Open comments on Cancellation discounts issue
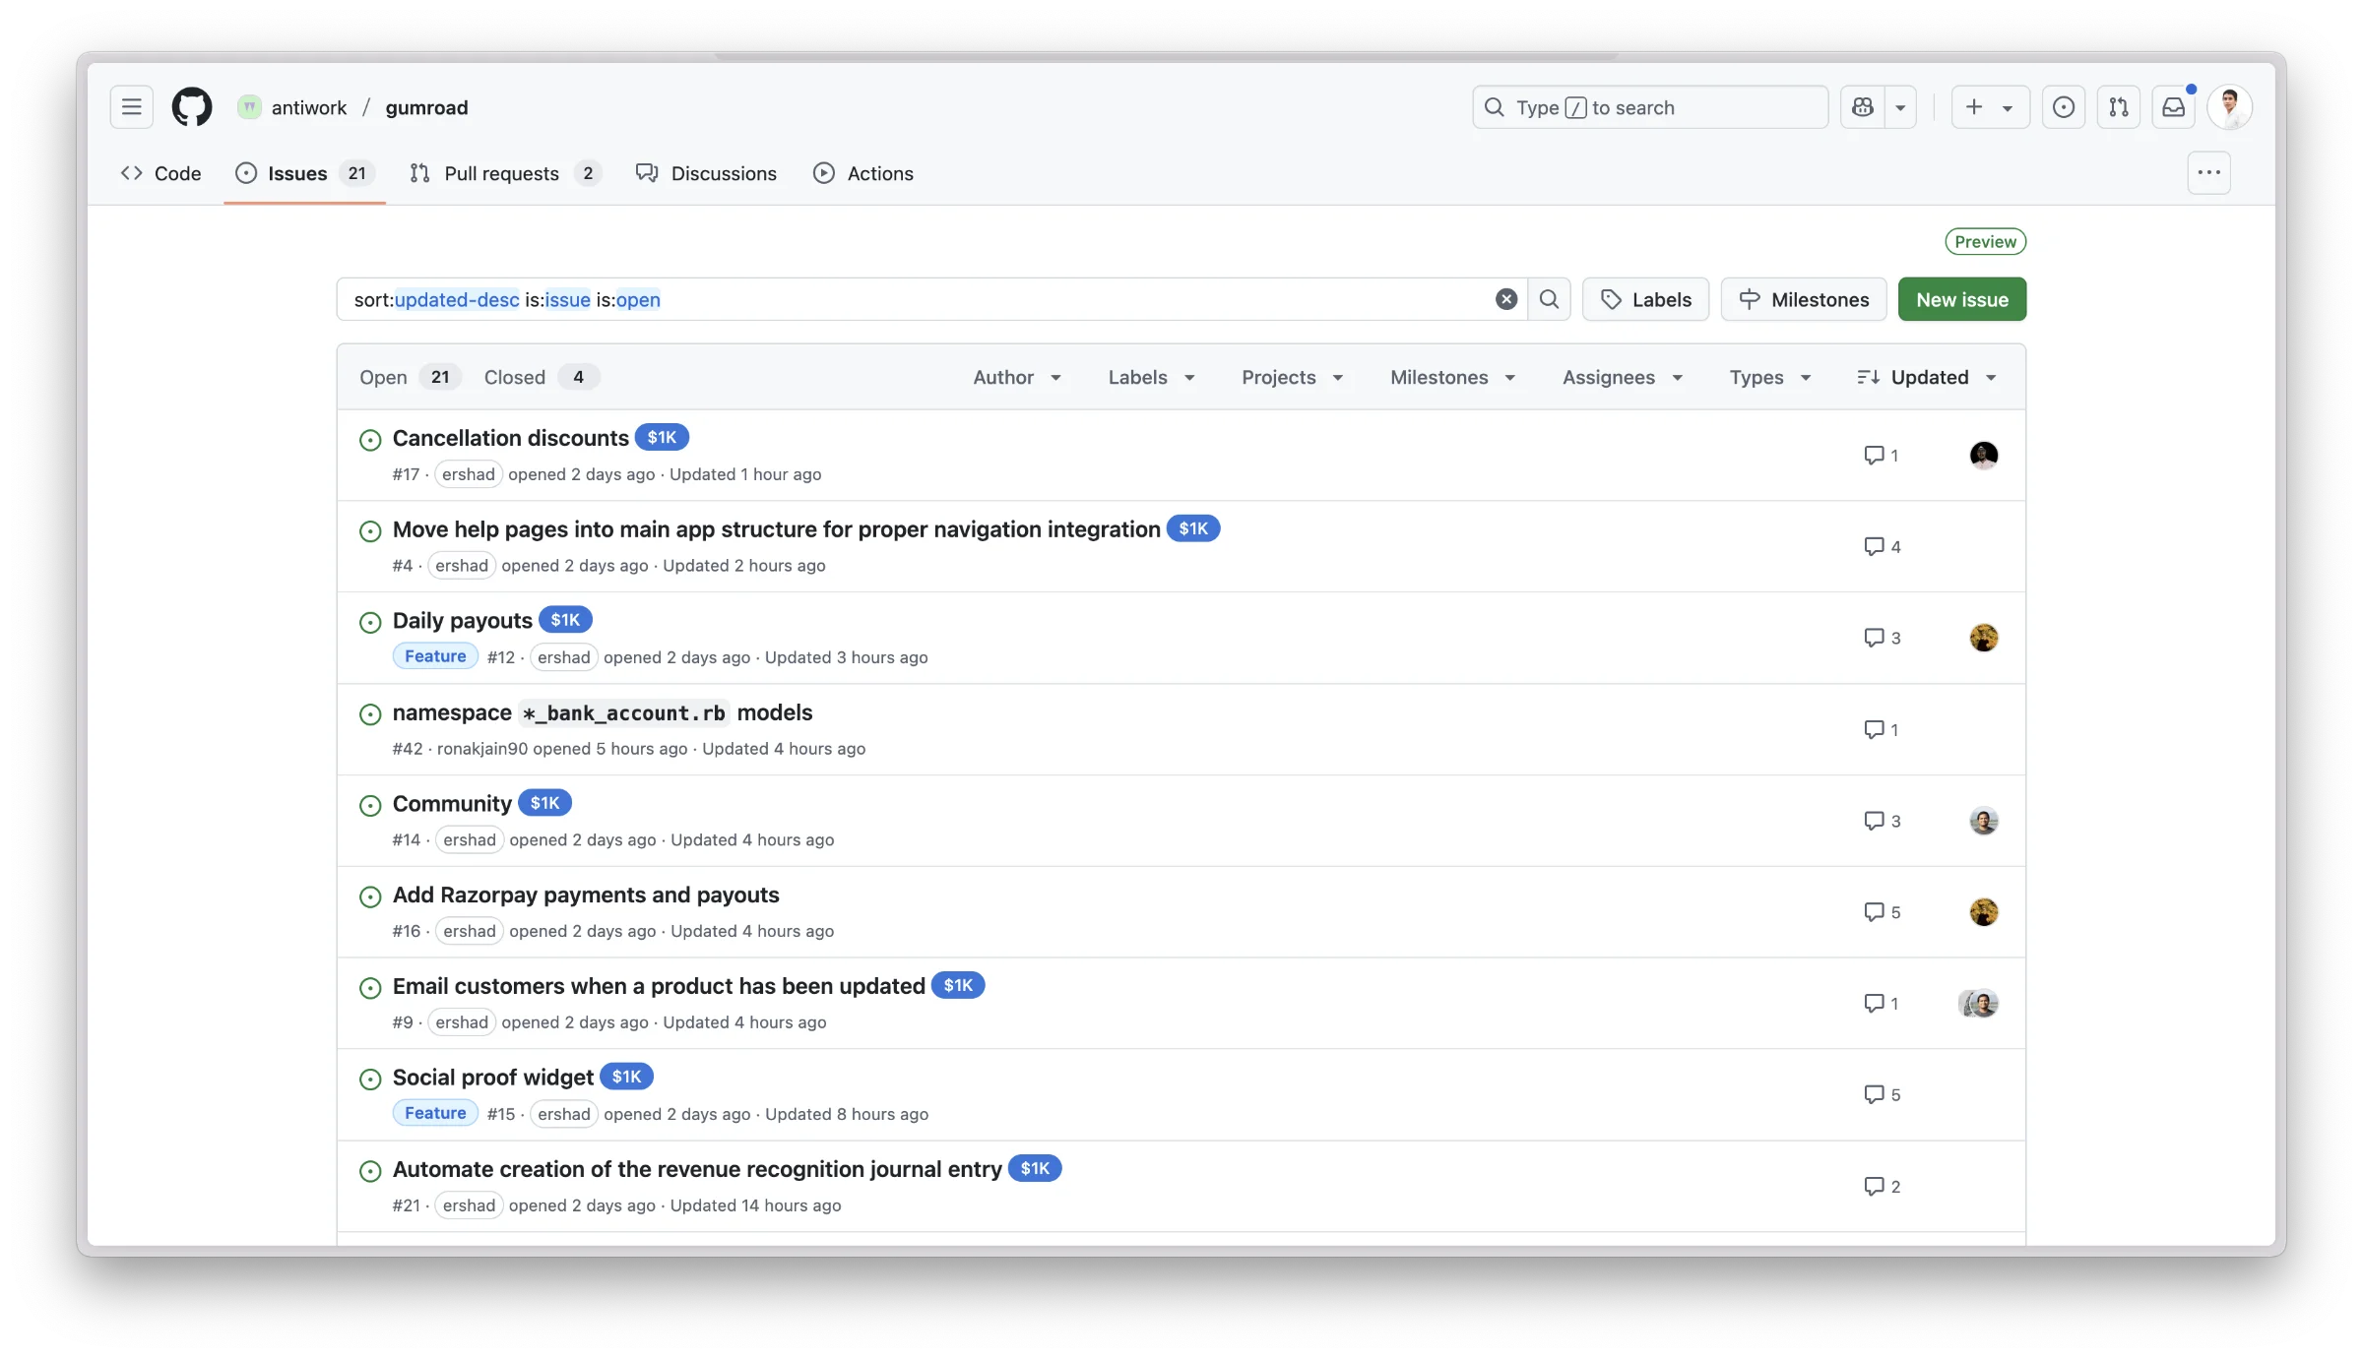2363x1358 pixels. click(x=1881, y=455)
